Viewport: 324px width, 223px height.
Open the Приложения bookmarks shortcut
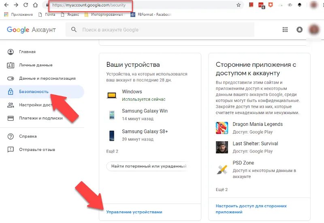click(18, 15)
